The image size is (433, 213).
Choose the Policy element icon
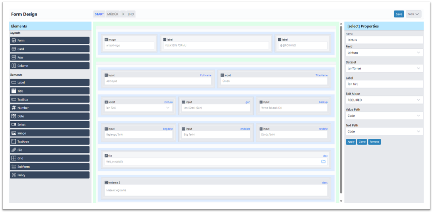click(x=14, y=175)
